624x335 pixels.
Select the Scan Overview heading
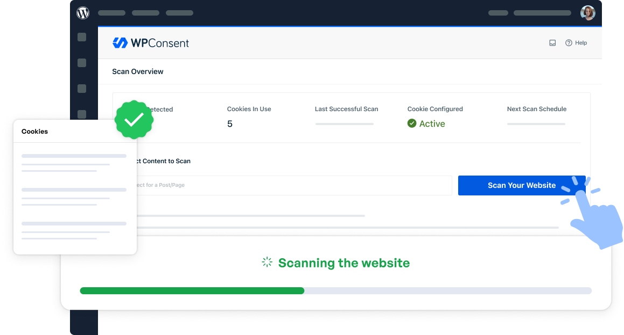pos(138,71)
